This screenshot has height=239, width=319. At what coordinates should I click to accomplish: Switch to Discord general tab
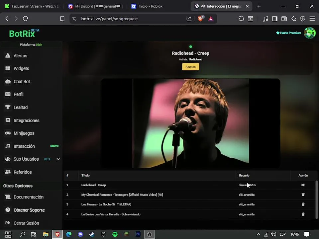(95, 6)
